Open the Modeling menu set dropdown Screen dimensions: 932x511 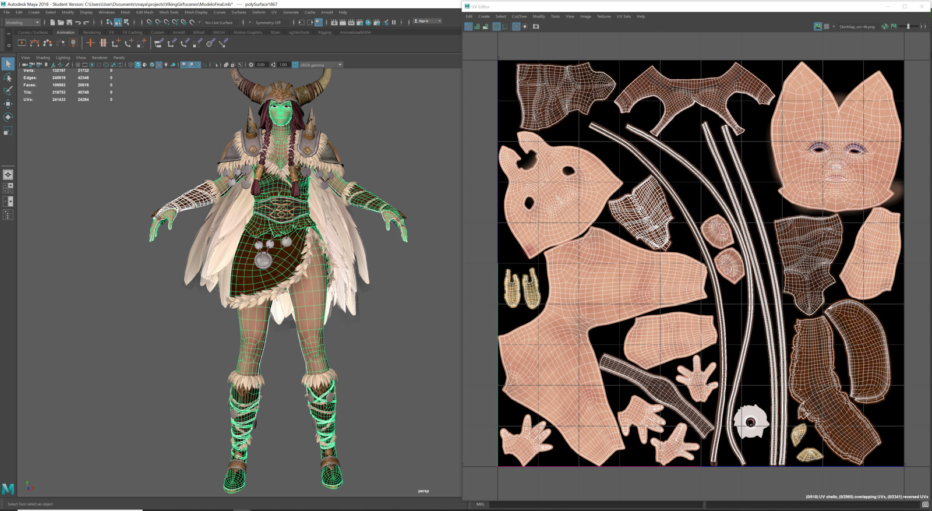click(x=22, y=22)
